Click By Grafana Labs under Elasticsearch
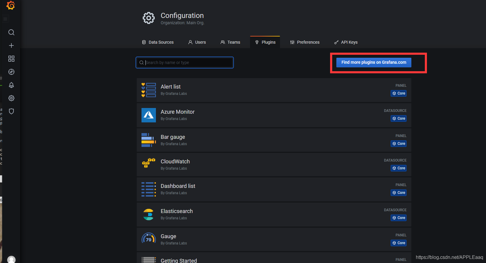 click(x=174, y=218)
